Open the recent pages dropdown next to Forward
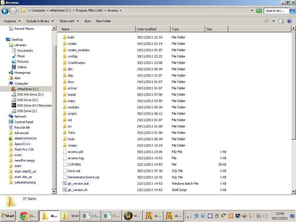The image size is (296, 222). pyautogui.click(x=18, y=11)
